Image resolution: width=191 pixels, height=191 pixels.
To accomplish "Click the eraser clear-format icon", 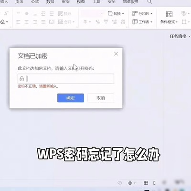I will click(x=2, y=21).
